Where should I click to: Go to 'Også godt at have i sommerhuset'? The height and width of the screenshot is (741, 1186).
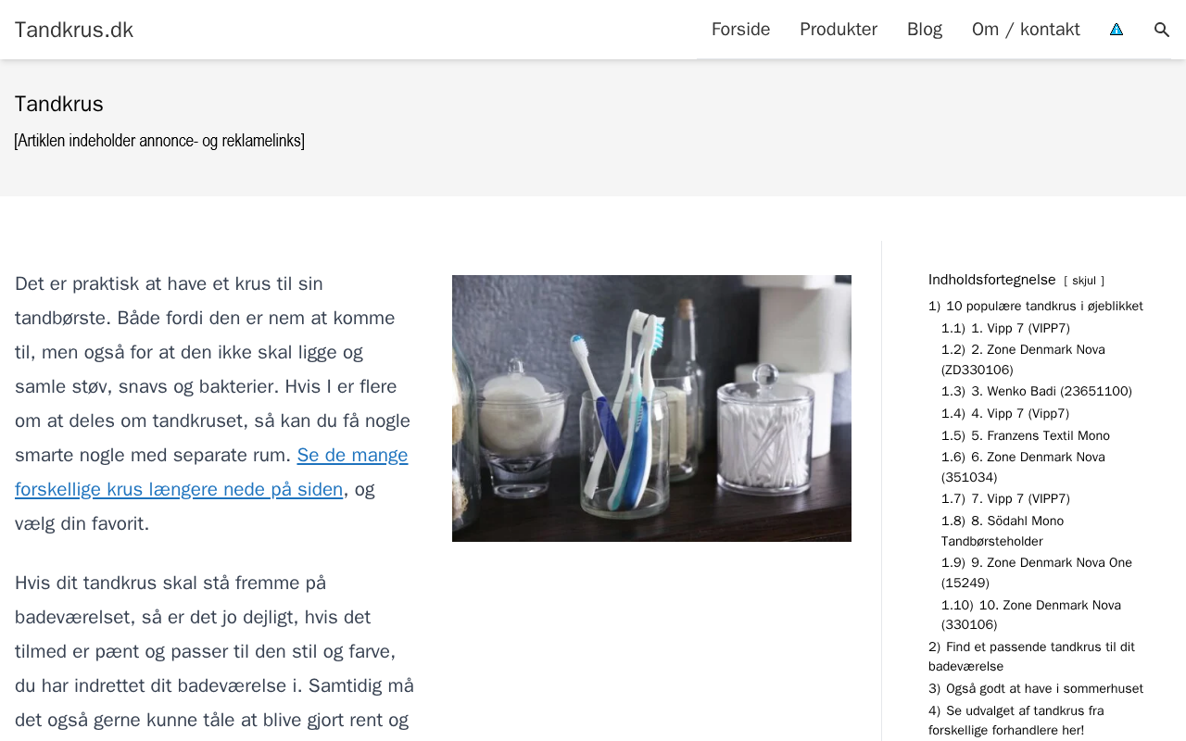[x=1036, y=689]
